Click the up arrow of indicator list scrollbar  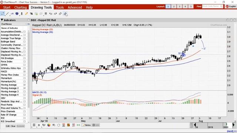click(29, 31)
